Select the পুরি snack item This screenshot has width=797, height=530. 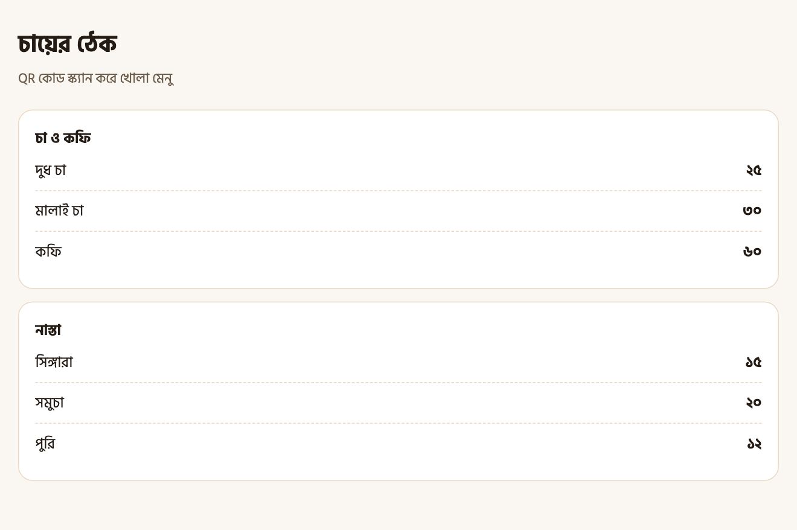[x=45, y=444]
